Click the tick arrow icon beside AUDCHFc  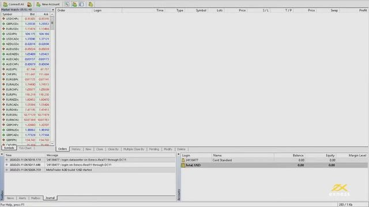coord(3,64)
